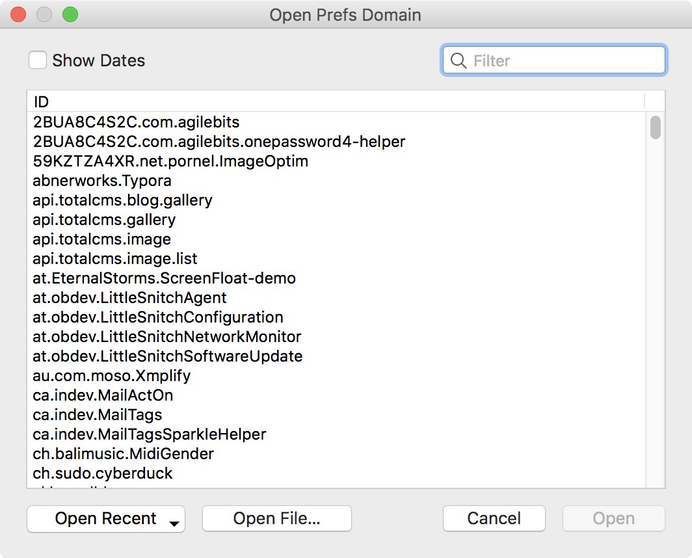Image resolution: width=692 pixels, height=558 pixels.
Task: Select api.totalcms.blog.gallery row
Action: pos(336,200)
